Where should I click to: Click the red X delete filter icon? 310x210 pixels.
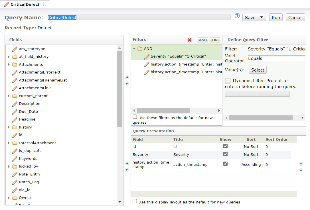[x=189, y=40]
